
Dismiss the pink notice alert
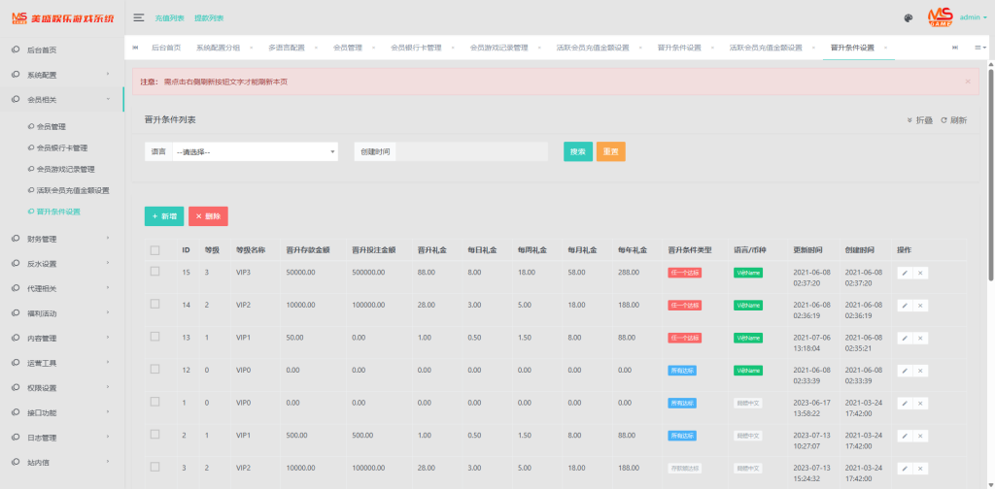click(967, 82)
